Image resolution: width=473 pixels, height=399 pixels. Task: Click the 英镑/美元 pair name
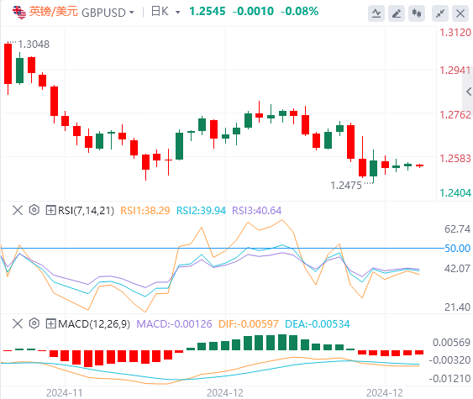(54, 12)
